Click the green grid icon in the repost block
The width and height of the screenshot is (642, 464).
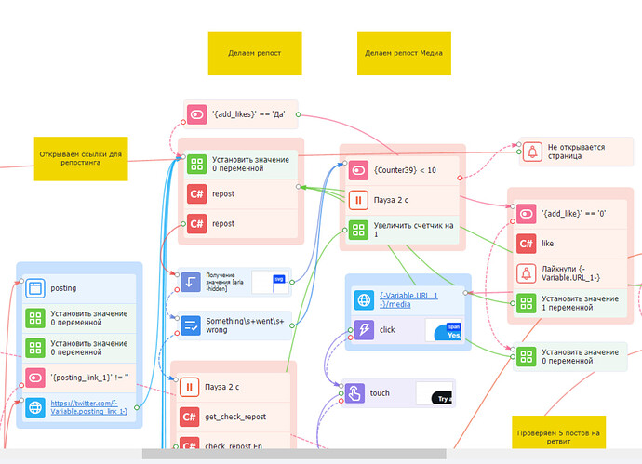pyautogui.click(x=196, y=164)
